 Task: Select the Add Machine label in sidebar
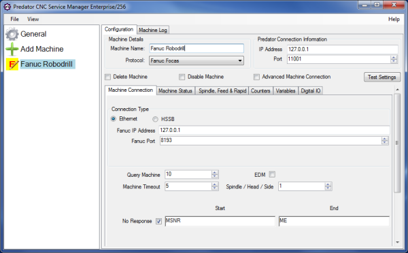point(42,49)
